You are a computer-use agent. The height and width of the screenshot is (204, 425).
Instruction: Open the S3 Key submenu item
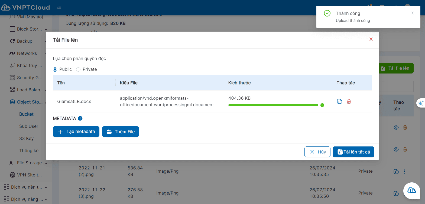point(26,138)
